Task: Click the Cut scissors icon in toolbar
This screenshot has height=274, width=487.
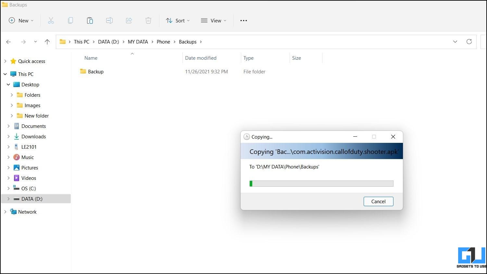Action: [51, 20]
